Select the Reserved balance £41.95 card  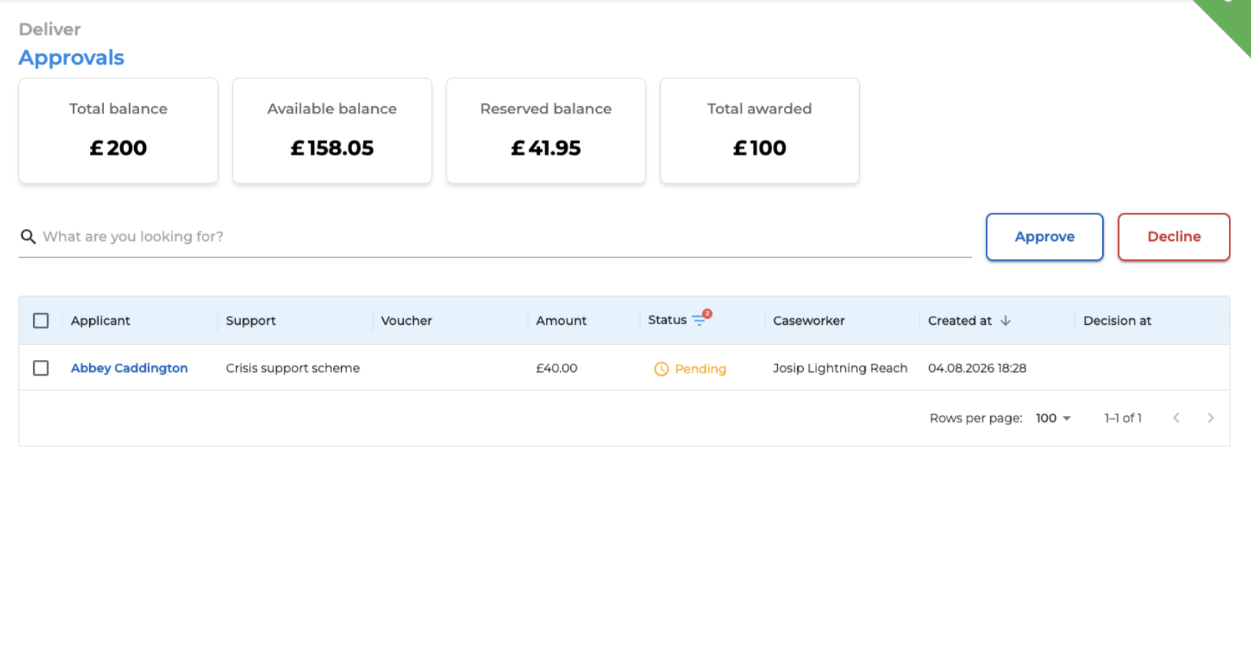click(x=546, y=130)
